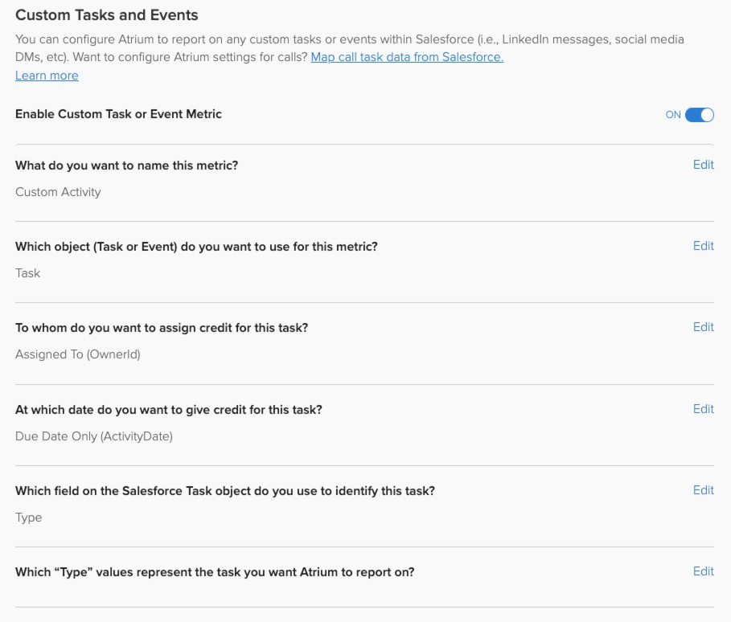Screen dimensions: 731x622
Task: Edit the Task or Event object setting
Action: [x=703, y=246]
